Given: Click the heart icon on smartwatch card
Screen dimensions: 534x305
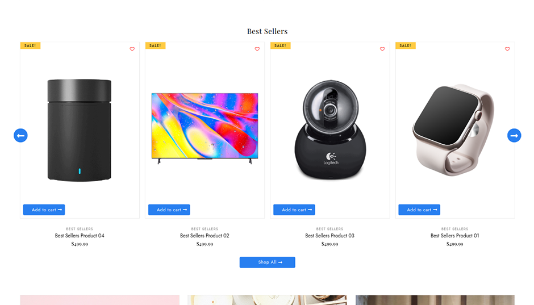Looking at the screenshot, I should tap(507, 49).
